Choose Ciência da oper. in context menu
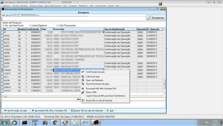The width and height of the screenshot is (223, 126). click(93, 76)
